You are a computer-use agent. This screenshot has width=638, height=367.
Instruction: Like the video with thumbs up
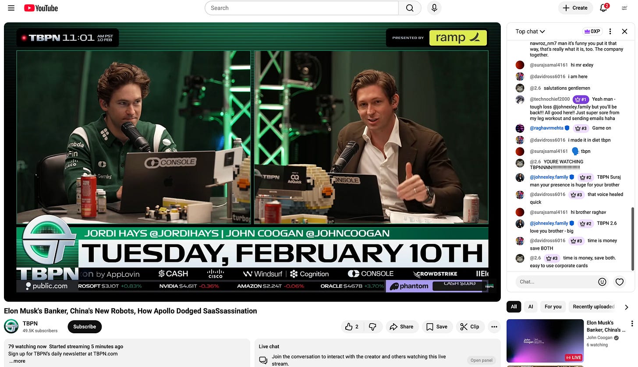[352, 327]
